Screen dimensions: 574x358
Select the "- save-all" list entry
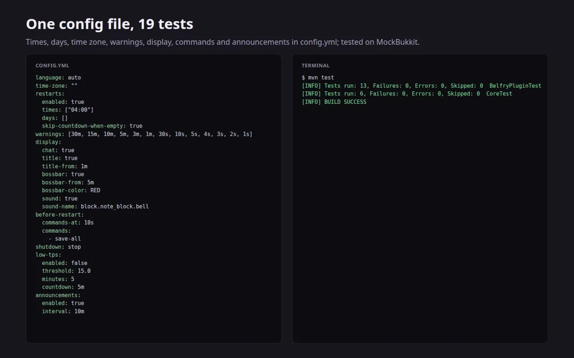[x=65, y=239]
